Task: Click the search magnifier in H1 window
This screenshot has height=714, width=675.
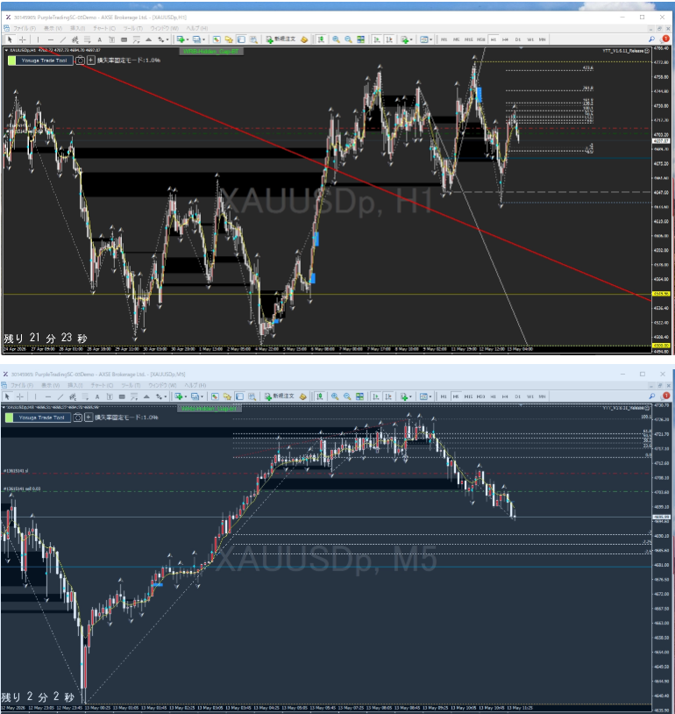Action: point(652,39)
